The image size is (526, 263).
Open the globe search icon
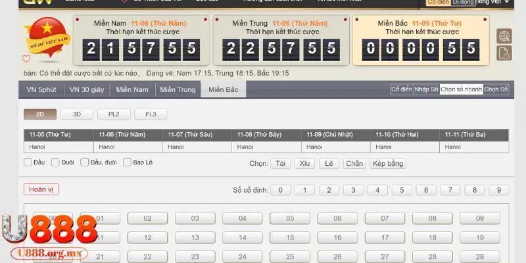[504, 36]
